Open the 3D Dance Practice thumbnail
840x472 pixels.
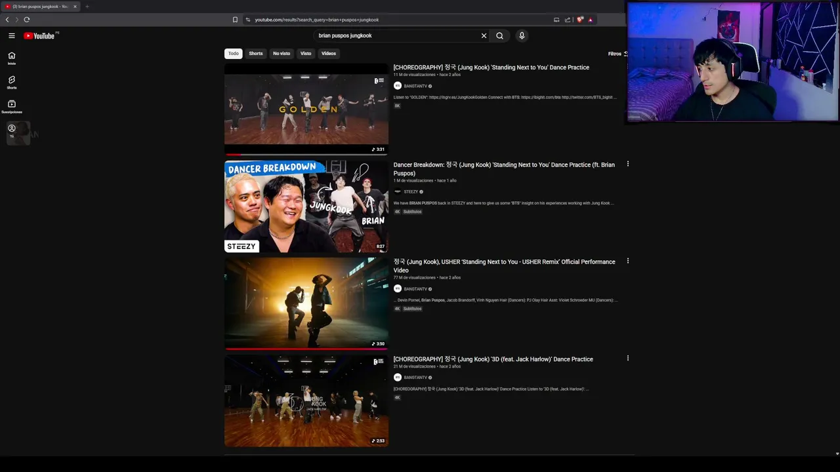(x=306, y=401)
